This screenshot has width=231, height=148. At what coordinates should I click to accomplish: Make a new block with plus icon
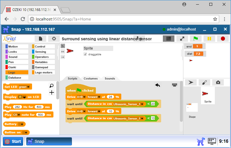tap(52, 92)
